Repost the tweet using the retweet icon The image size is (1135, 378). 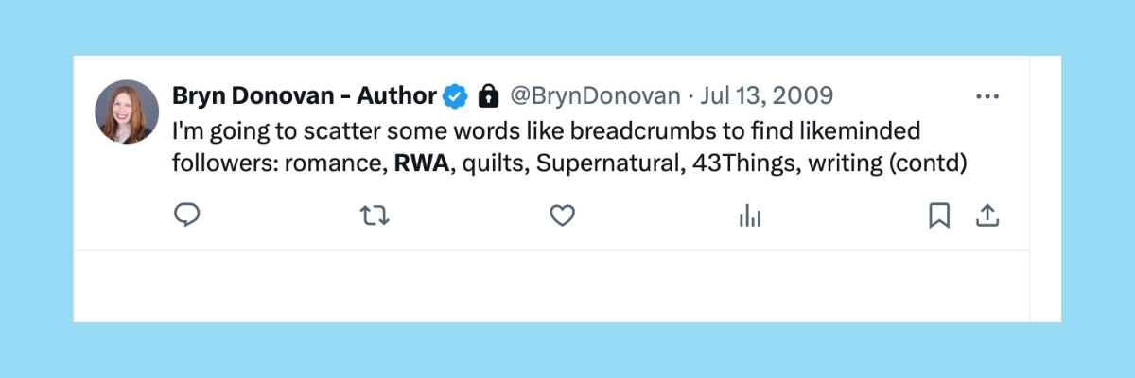375,216
